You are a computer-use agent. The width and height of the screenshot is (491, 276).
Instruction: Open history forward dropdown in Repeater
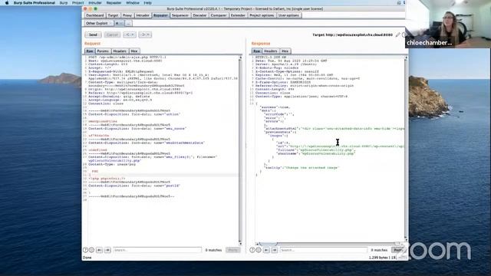click(x=145, y=34)
